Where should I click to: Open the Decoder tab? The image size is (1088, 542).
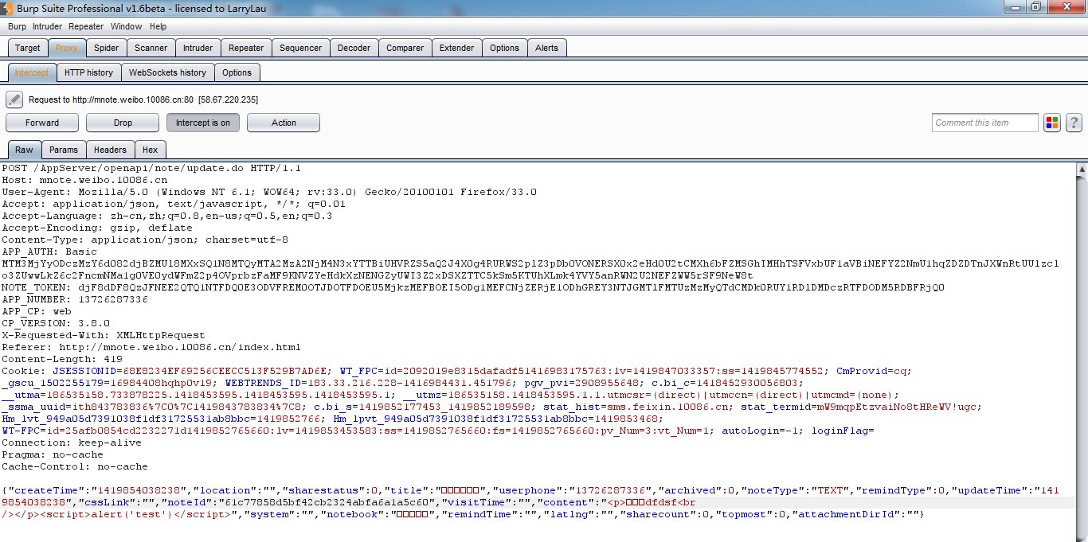coord(354,48)
